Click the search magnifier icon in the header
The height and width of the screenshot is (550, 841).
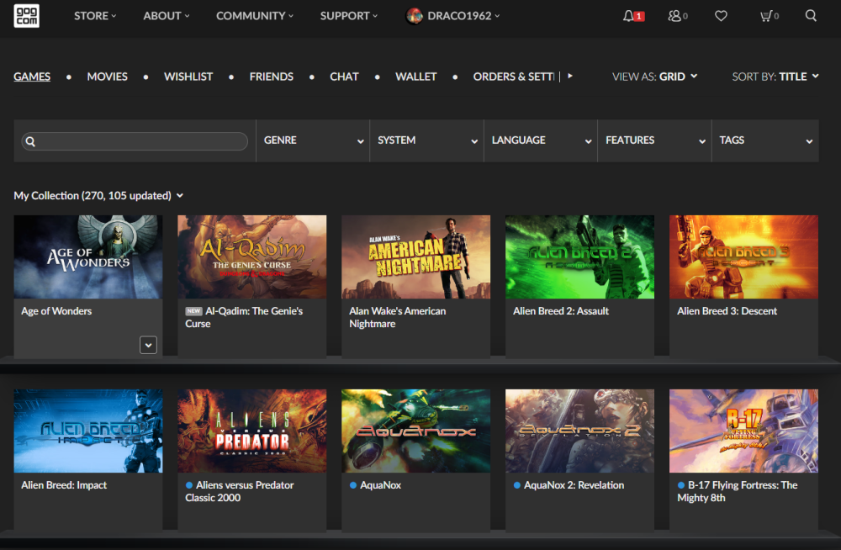coord(811,16)
